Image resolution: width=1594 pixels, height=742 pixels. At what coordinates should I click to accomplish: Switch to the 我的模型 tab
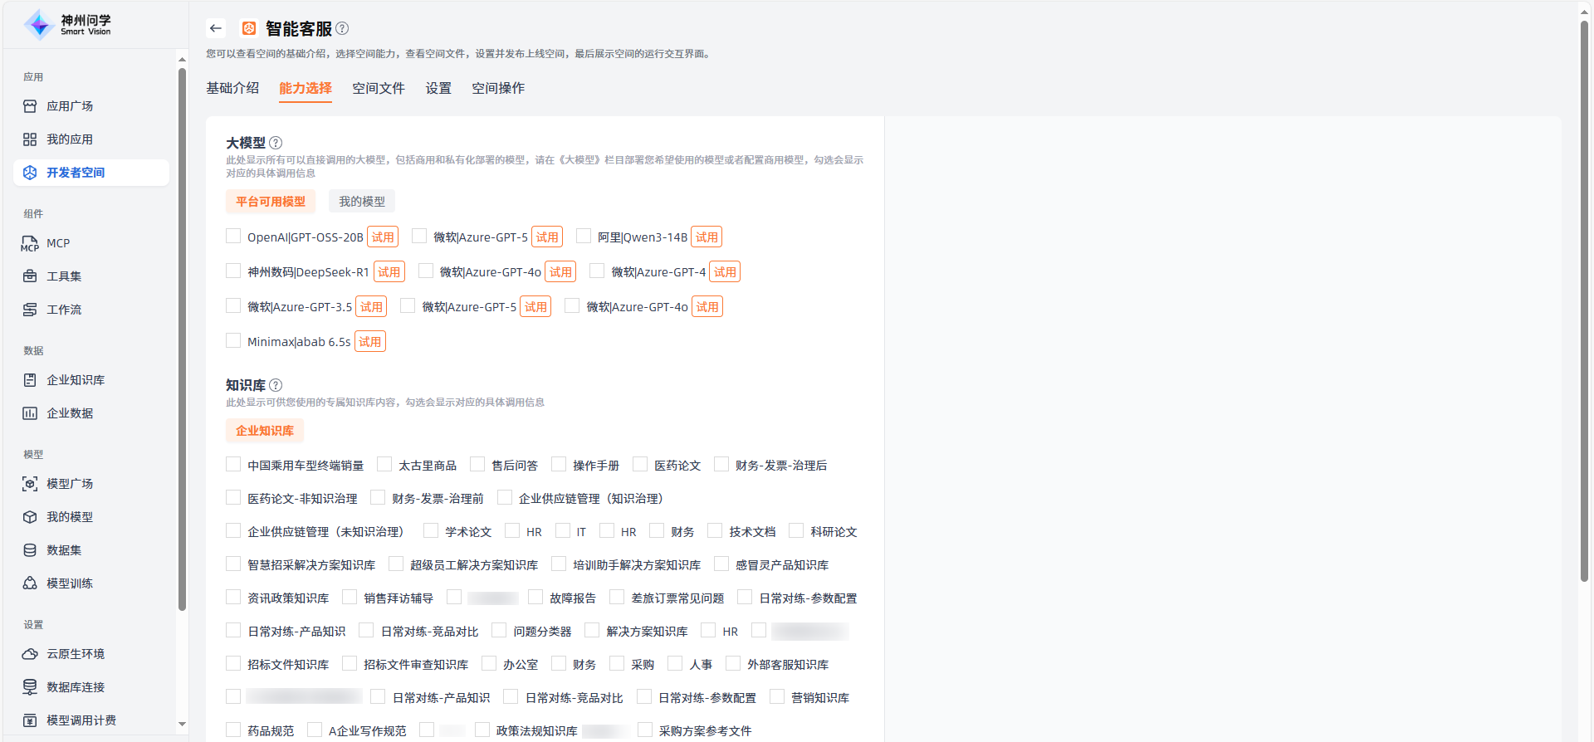coord(362,202)
